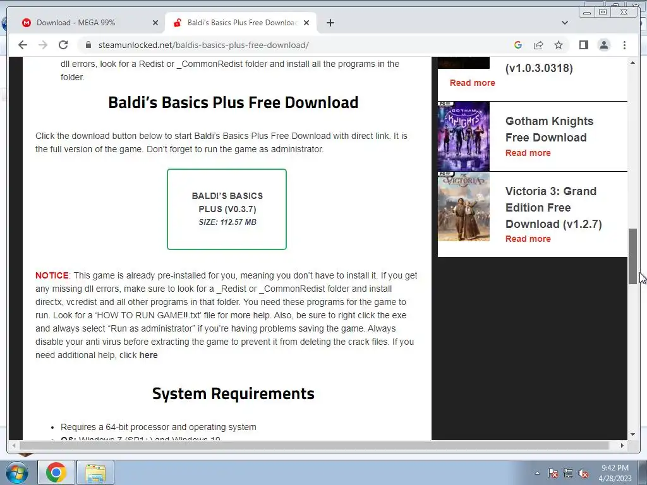Click the muted volume tray icon
The image size is (647, 485).
tap(583, 473)
